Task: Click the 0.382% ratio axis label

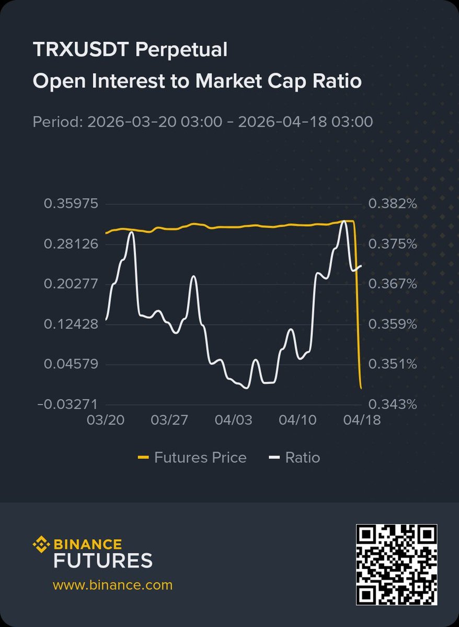Action: click(393, 204)
